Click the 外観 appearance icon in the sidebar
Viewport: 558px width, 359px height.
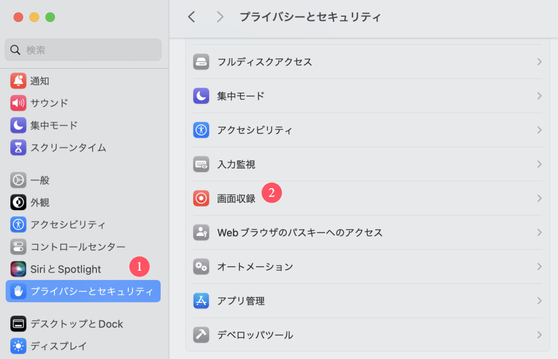tap(17, 202)
